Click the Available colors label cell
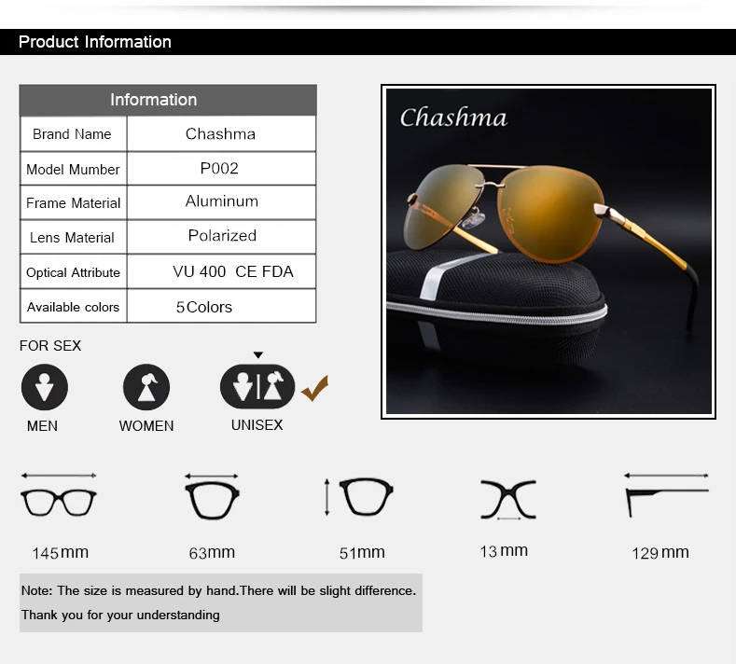Screen dimensions: 736x664 coord(73,307)
